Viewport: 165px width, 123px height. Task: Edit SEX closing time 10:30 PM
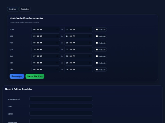click(x=79, y=63)
